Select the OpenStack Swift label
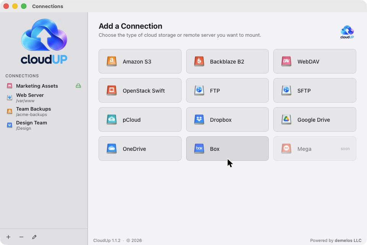The image size is (367, 245). [144, 91]
